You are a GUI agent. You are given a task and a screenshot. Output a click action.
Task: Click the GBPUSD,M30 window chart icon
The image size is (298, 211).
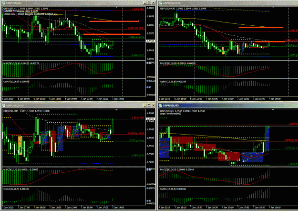pyautogui.click(x=160, y=3)
